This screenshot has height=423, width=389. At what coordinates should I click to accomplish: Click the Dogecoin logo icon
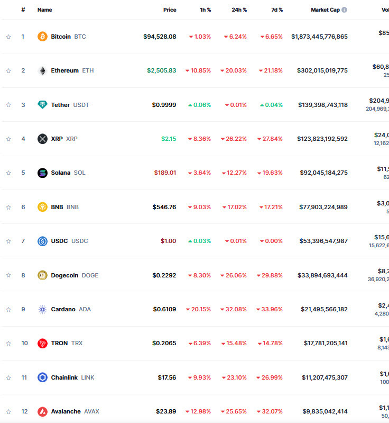[x=42, y=275]
